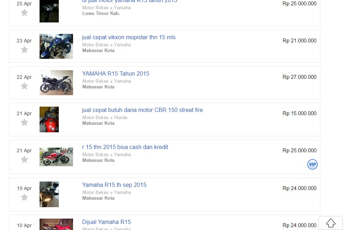Open 'r 15 thn 2015 bisa cash dan kredit'
The height and width of the screenshot is (230, 351).
[125, 147]
